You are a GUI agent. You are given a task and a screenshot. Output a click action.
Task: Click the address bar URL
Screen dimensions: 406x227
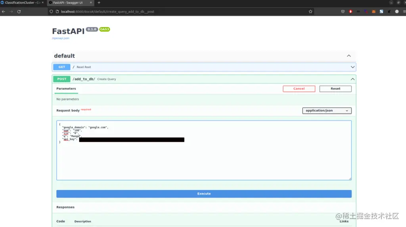[x=107, y=12]
